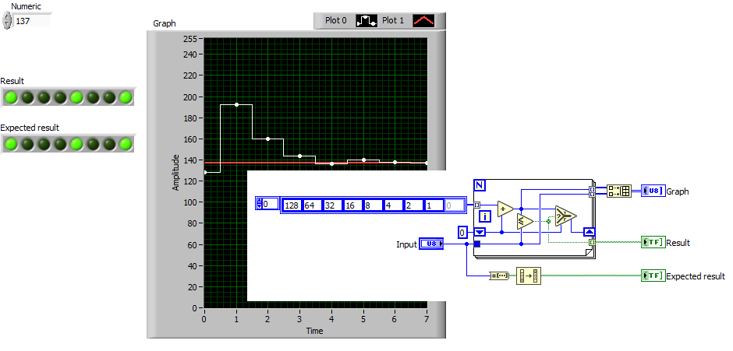Toggle the leftmost LED in Expected result array
Screen dimensions: 733x351
11,144
